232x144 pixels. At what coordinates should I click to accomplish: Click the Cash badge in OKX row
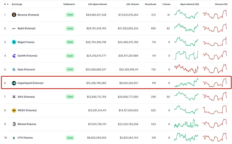[x=70, y=97]
